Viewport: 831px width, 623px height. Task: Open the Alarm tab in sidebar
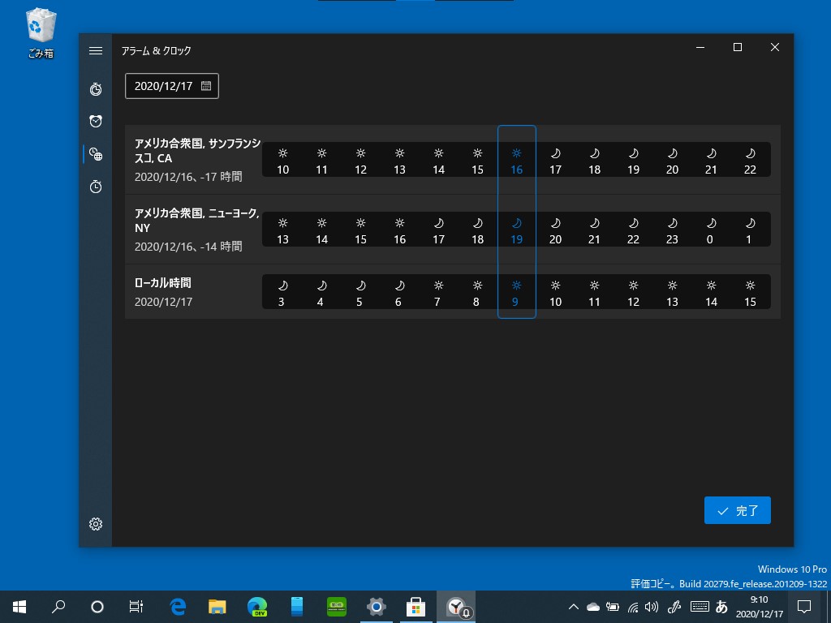point(96,122)
